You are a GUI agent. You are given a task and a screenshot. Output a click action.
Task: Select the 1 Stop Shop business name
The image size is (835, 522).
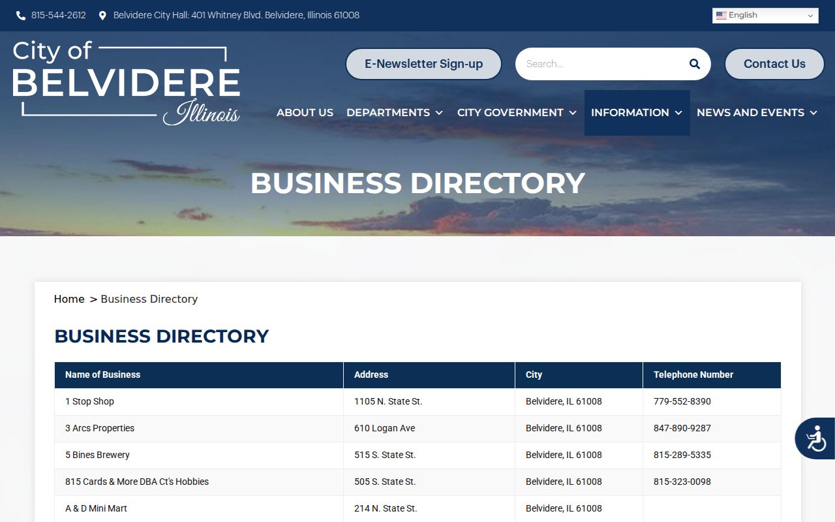(89, 401)
